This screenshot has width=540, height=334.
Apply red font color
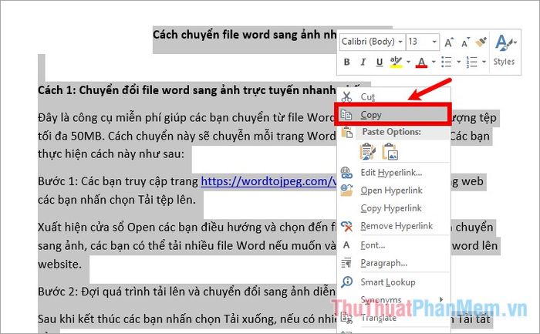pyautogui.click(x=421, y=62)
